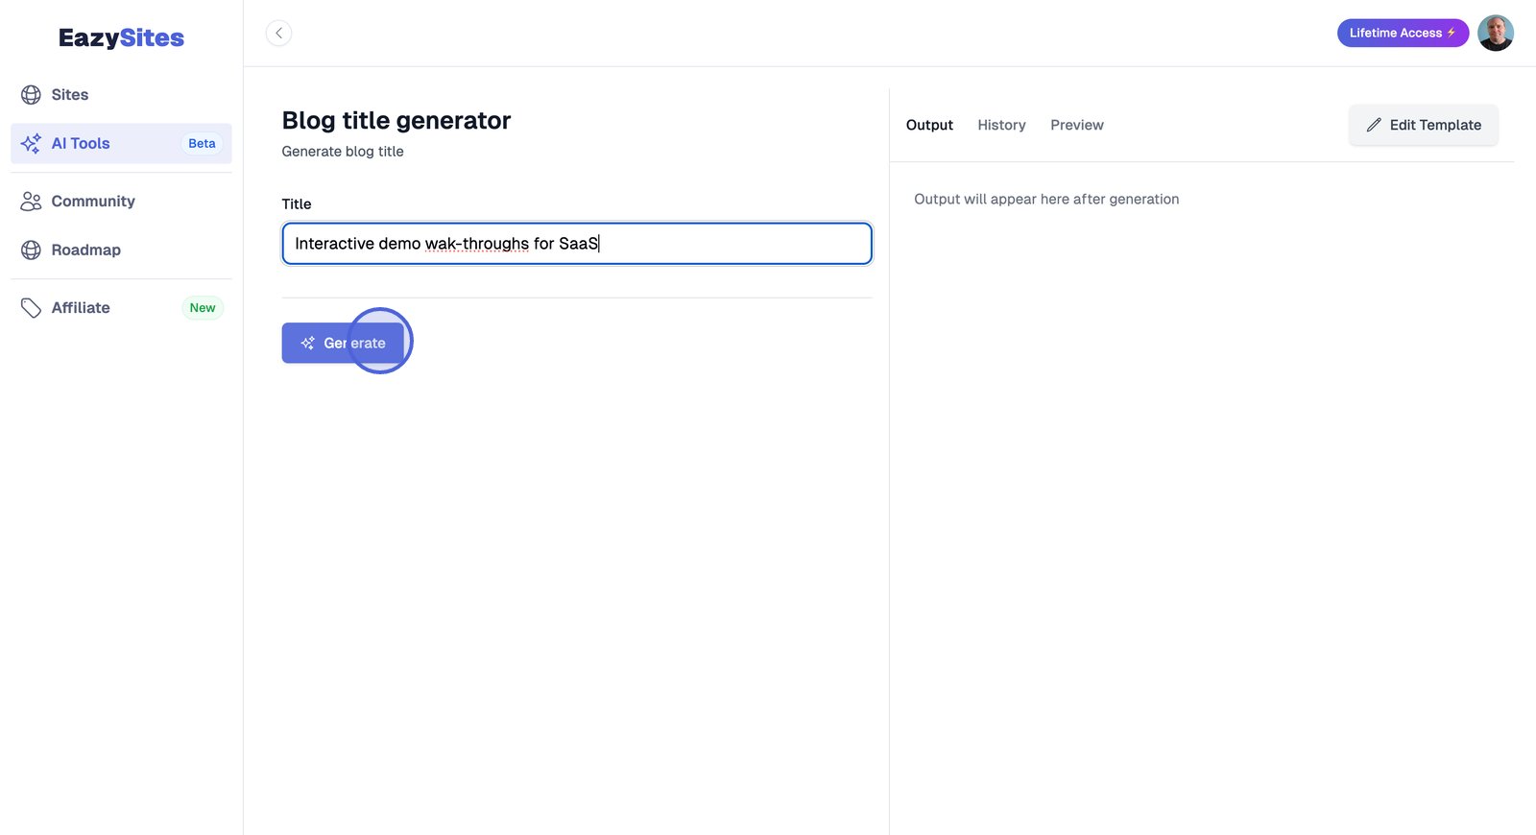Open Roadmap in the sidebar
This screenshot has width=1536, height=835.
click(x=86, y=250)
